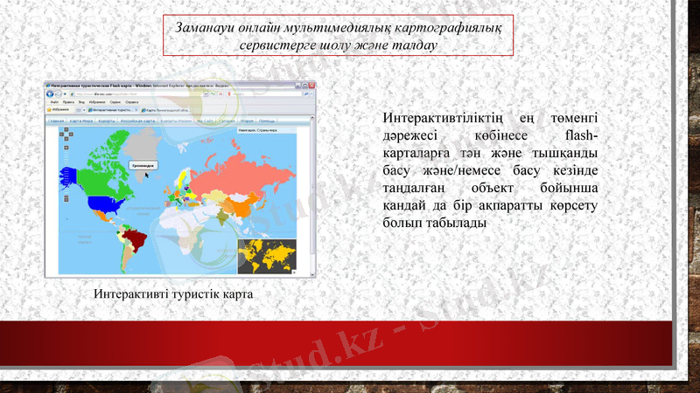Pan map down with arrow control
700x393 pixels.
66,139
